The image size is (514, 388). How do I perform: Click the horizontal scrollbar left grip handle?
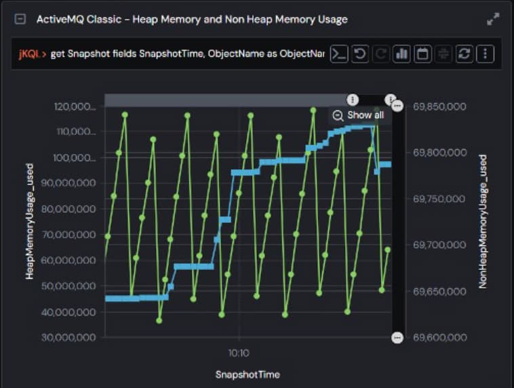(352, 100)
